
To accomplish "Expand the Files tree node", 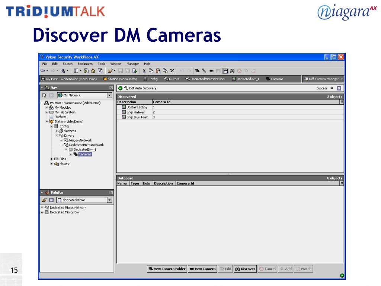I will click(51, 159).
